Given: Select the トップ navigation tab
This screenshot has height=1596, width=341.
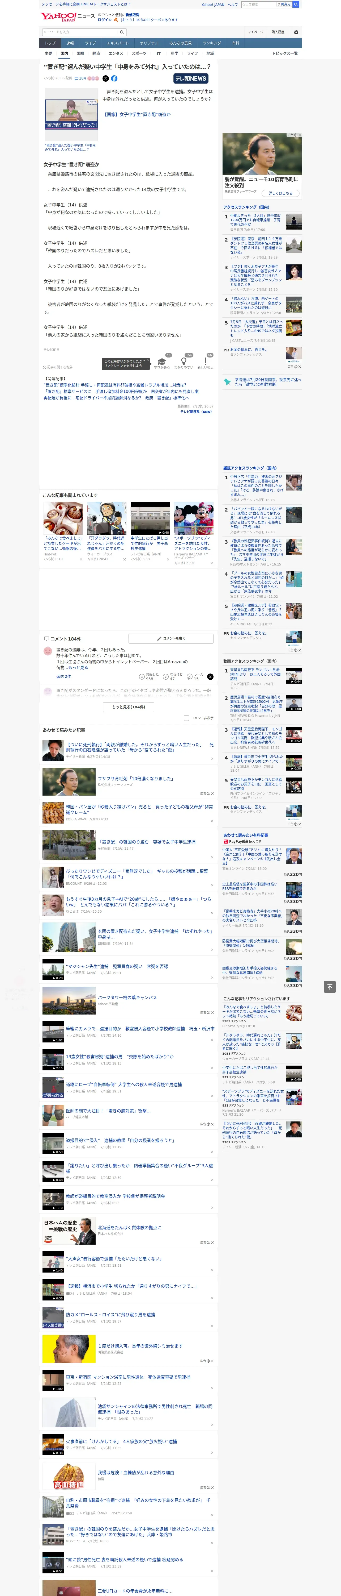Looking at the screenshot, I should click(50, 43).
